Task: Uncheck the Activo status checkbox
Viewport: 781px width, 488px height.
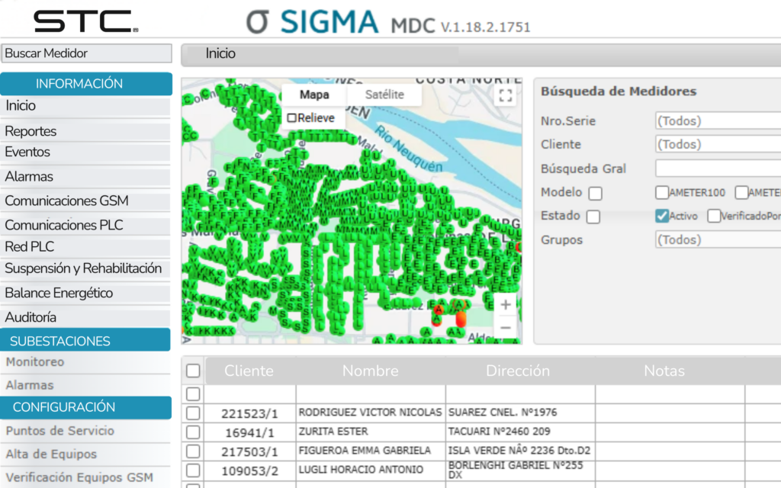Action: [x=662, y=216]
